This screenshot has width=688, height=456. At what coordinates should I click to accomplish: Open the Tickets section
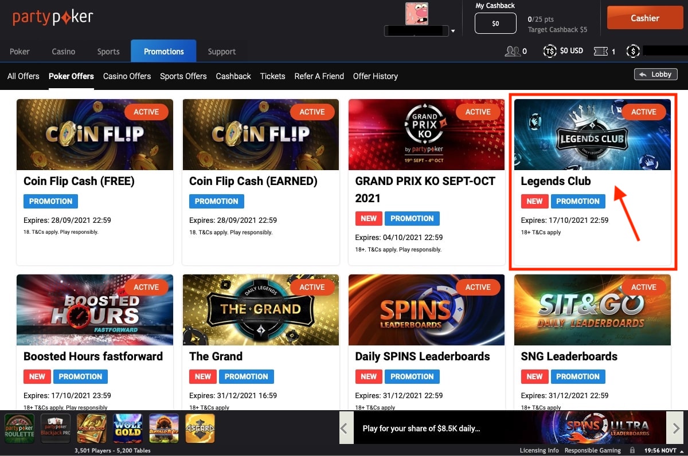[272, 76]
